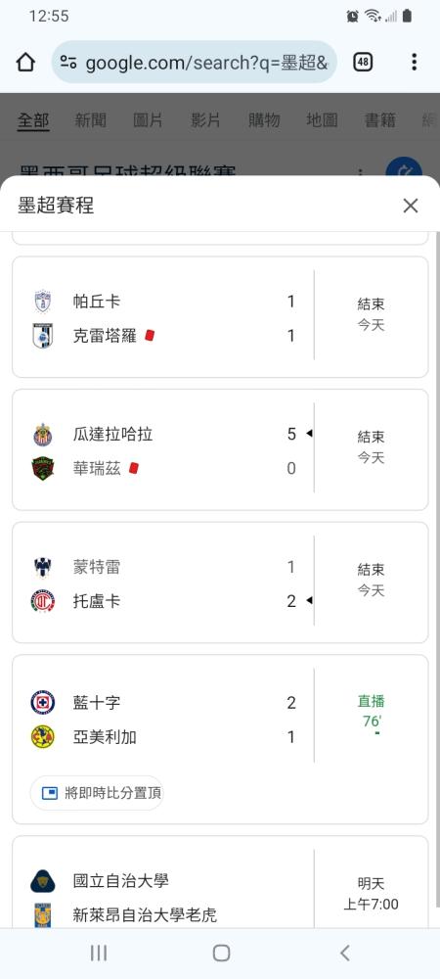
Task: Open the tab switcher showing 48 tabs
Action: [363, 62]
